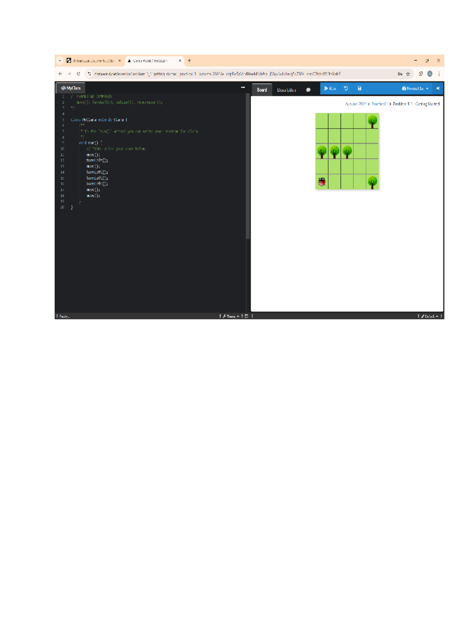Minimize the code editor panel
452x638 pixels.
pyautogui.click(x=243, y=87)
